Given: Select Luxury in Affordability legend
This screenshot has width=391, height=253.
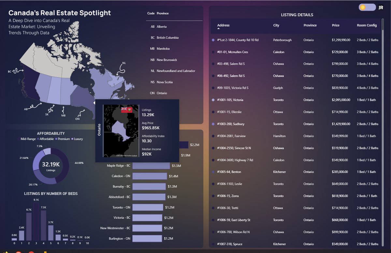Looking at the screenshot, I should coord(77,139).
